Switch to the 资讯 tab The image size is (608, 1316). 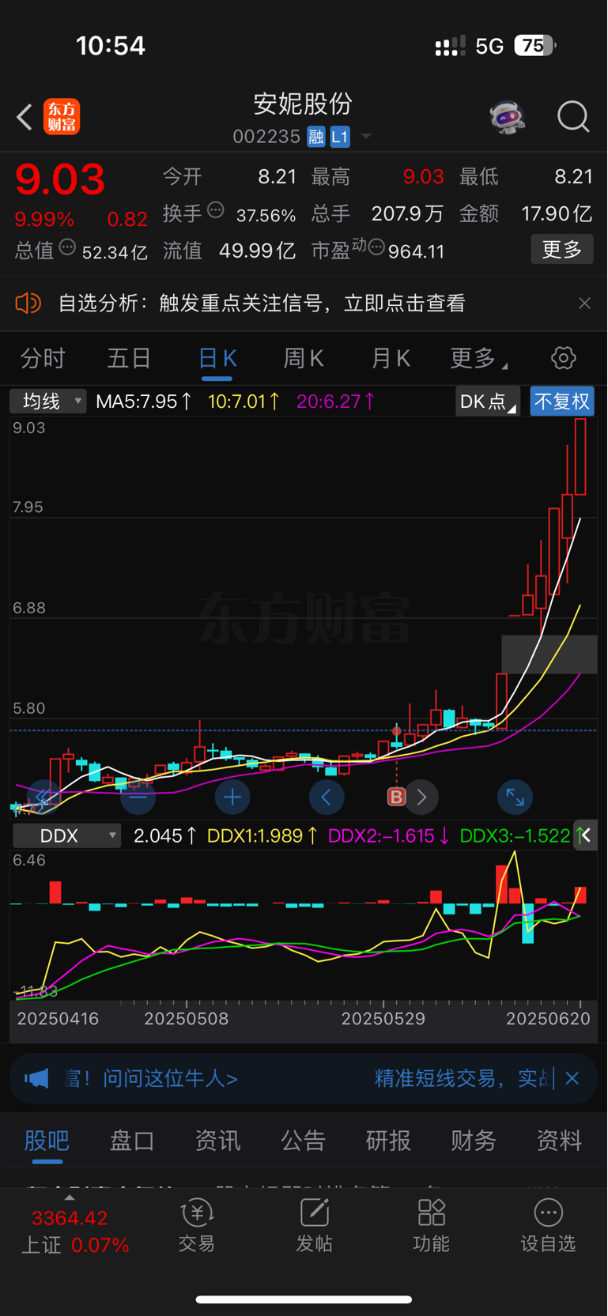(x=217, y=1141)
